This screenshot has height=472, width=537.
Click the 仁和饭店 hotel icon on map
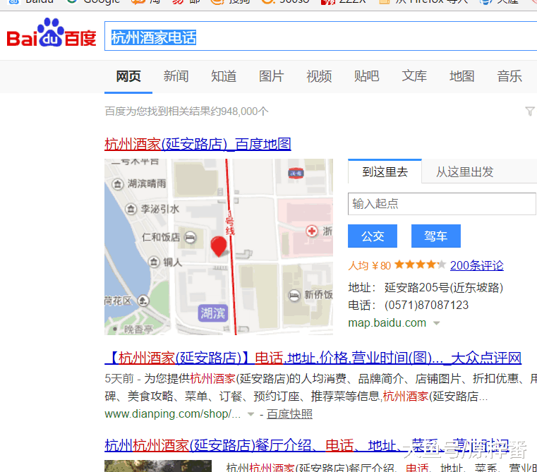pos(190,237)
